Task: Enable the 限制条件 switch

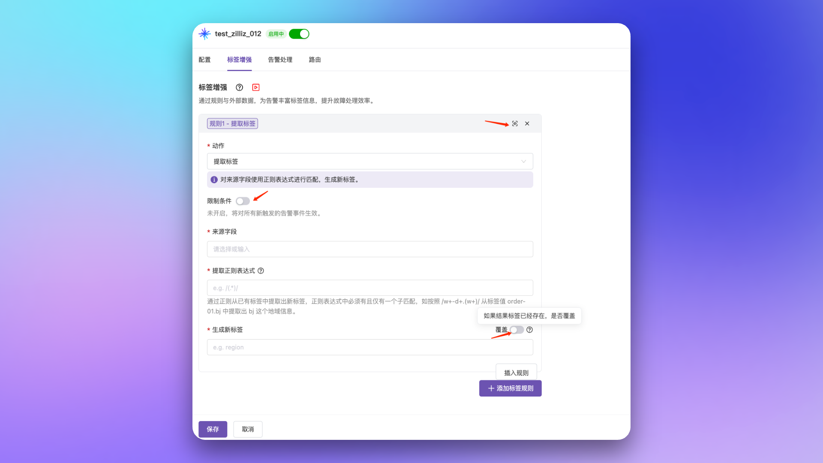Action: click(x=243, y=201)
